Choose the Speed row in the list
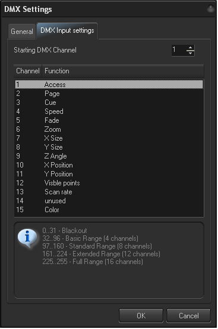The width and height of the screenshot is (218, 329). coord(109,111)
